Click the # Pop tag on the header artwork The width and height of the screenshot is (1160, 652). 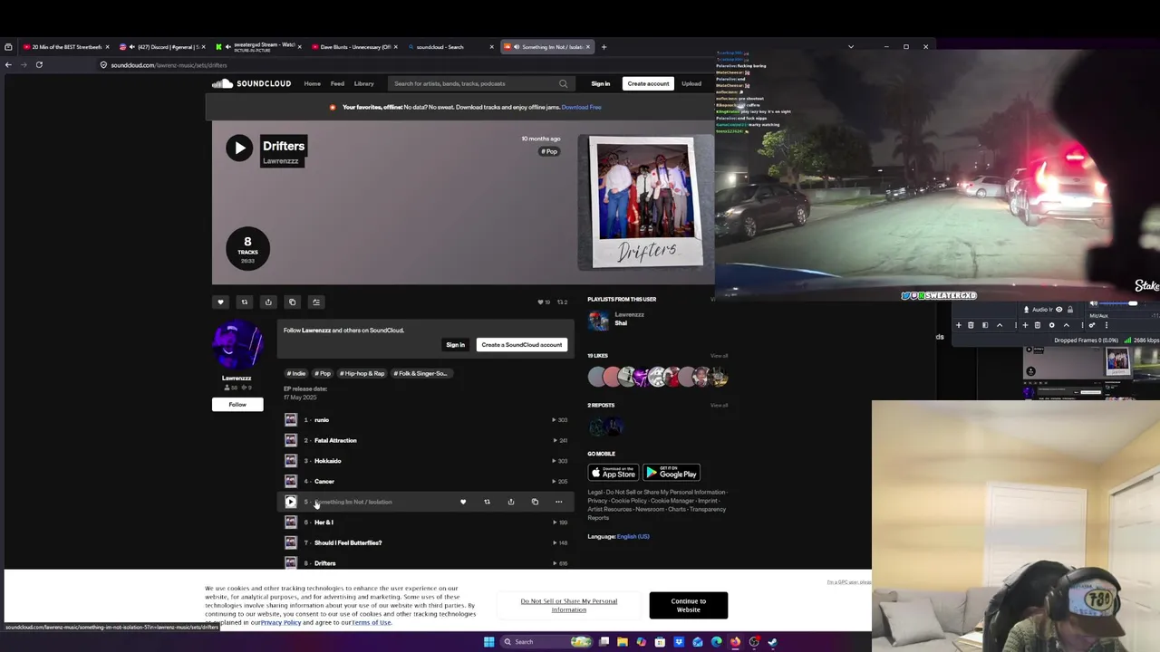(549, 151)
